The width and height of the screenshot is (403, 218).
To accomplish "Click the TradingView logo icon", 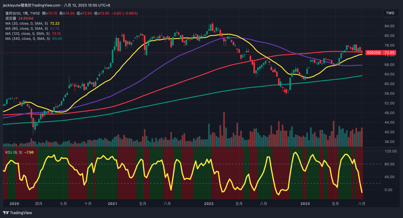I will tap(6, 213).
